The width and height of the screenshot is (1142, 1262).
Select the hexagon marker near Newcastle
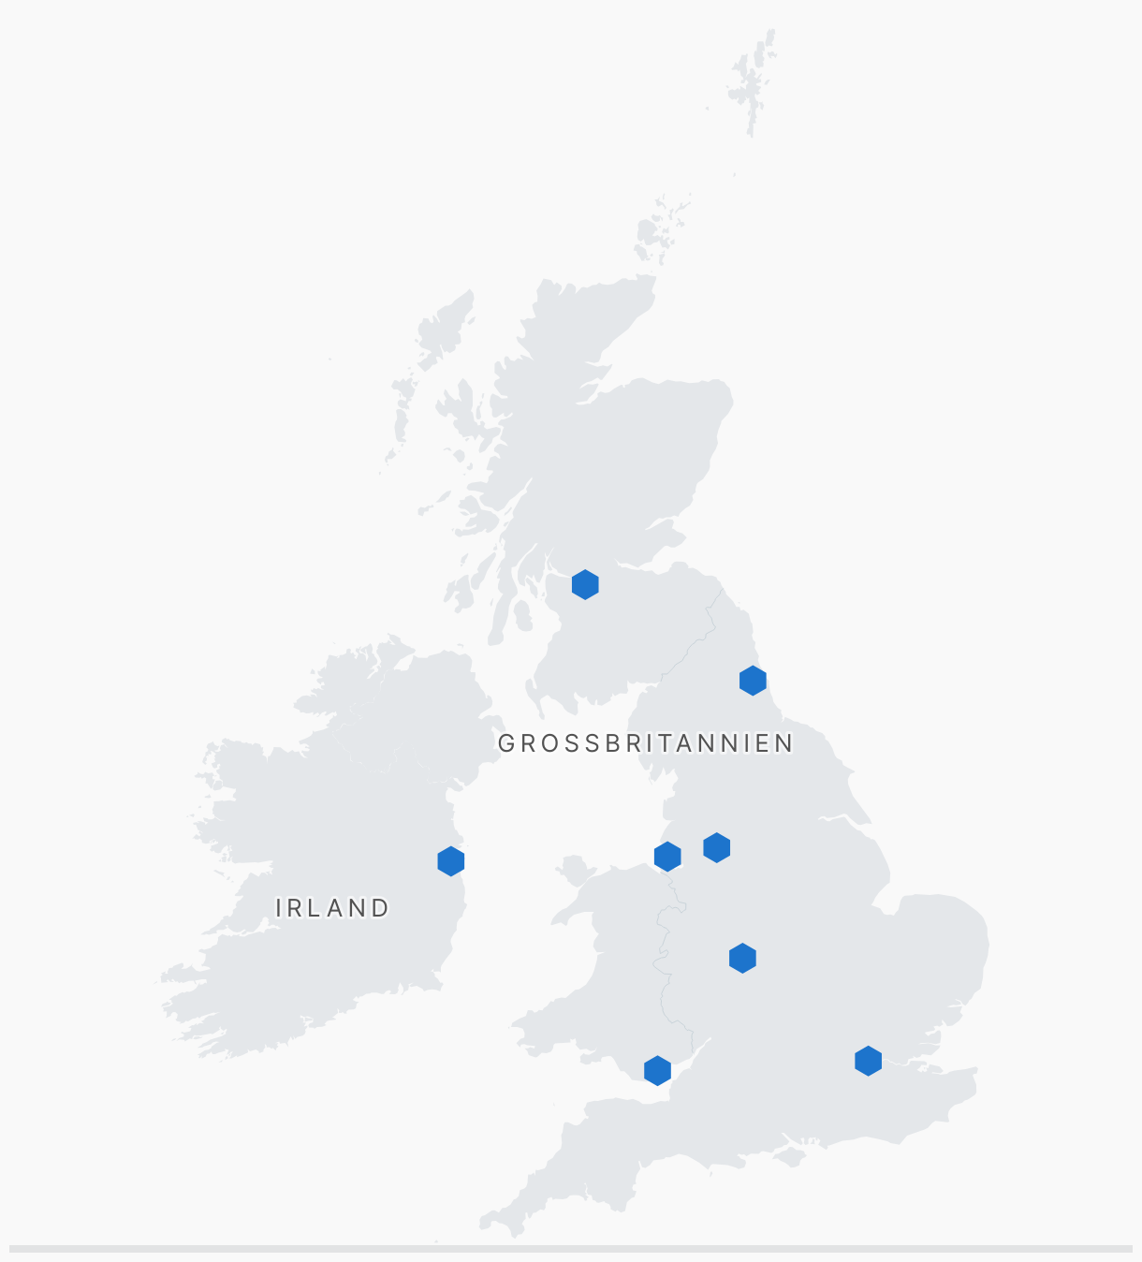point(753,681)
